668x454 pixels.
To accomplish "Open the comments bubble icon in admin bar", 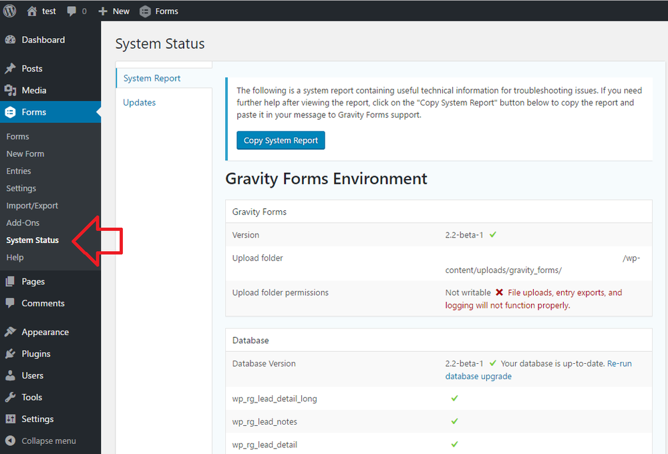I will click(71, 11).
